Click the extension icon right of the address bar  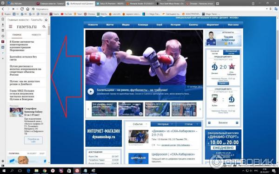click(276, 9)
